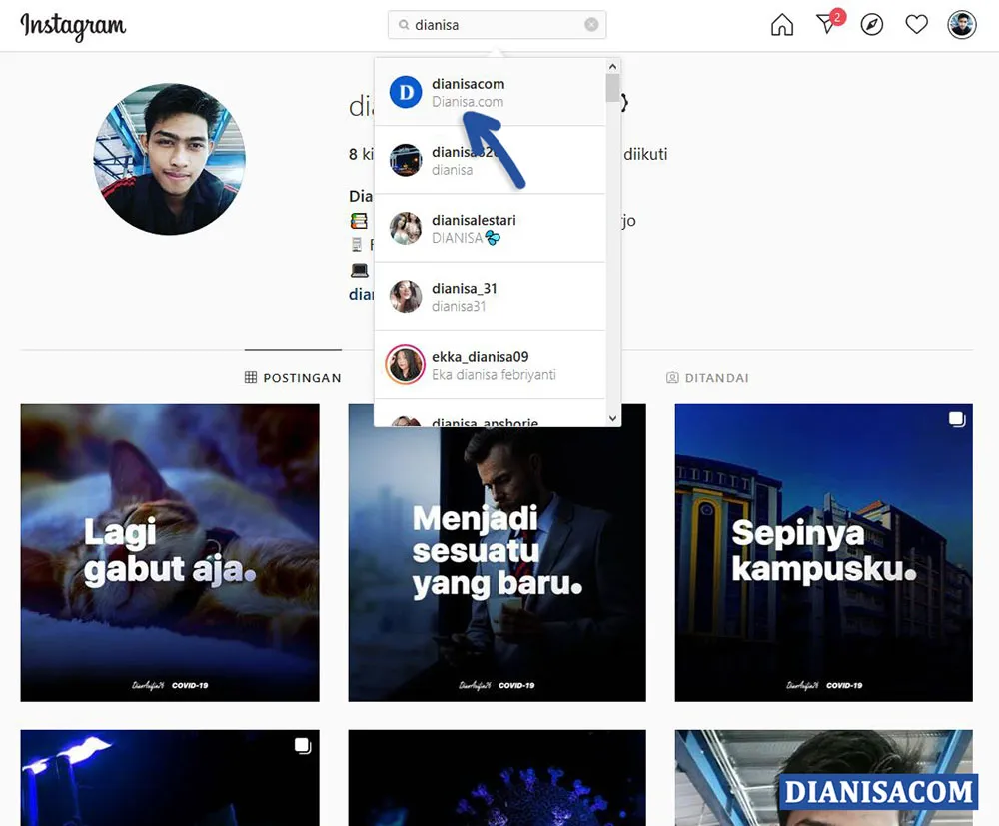The height and width of the screenshot is (826, 999).
Task: Switch to the DITANDAI tab
Action: coord(708,377)
